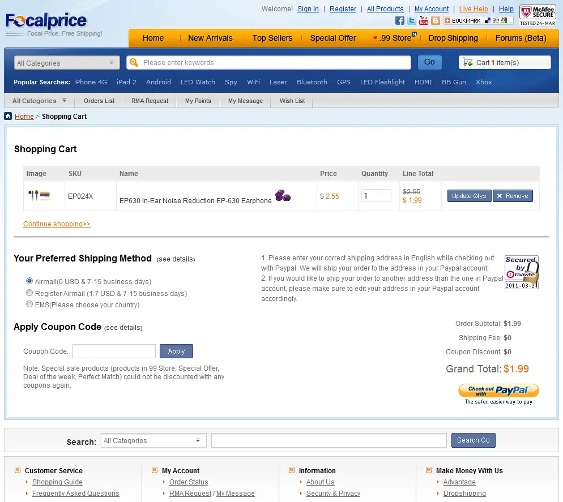This screenshot has height=502, width=563.
Task: Click the Help header link
Action: pyautogui.click(x=506, y=9)
